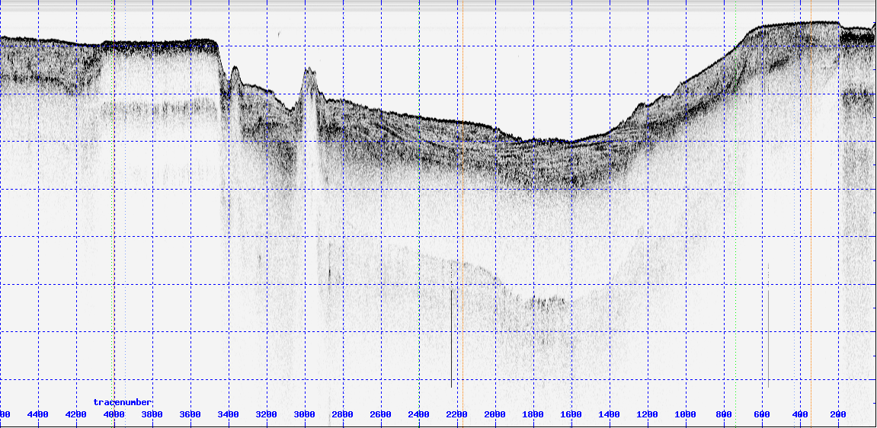Image resolution: width=877 pixels, height=428 pixels.
Task: Click the 1000 trace number label
Action: tap(684, 414)
